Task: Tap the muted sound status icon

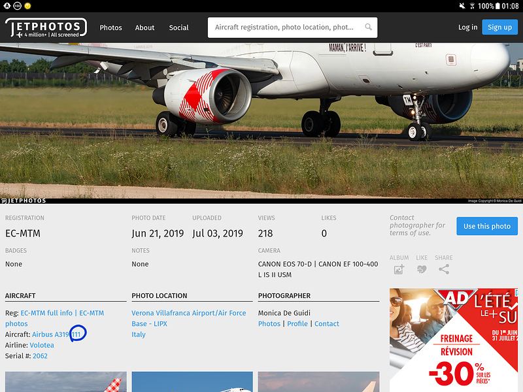Action: 462,6
